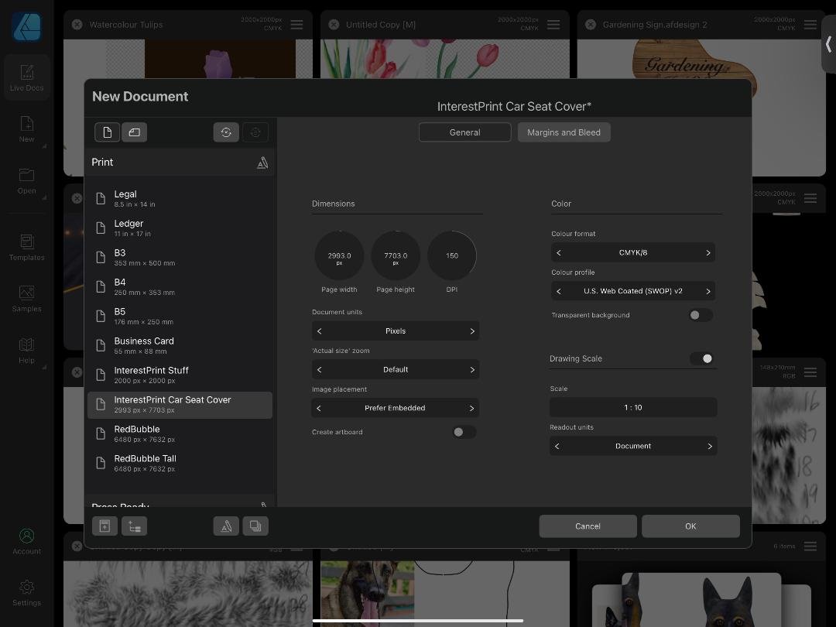This screenshot has width=836, height=627.
Task: Go to previous Document units option
Action: 319,331
